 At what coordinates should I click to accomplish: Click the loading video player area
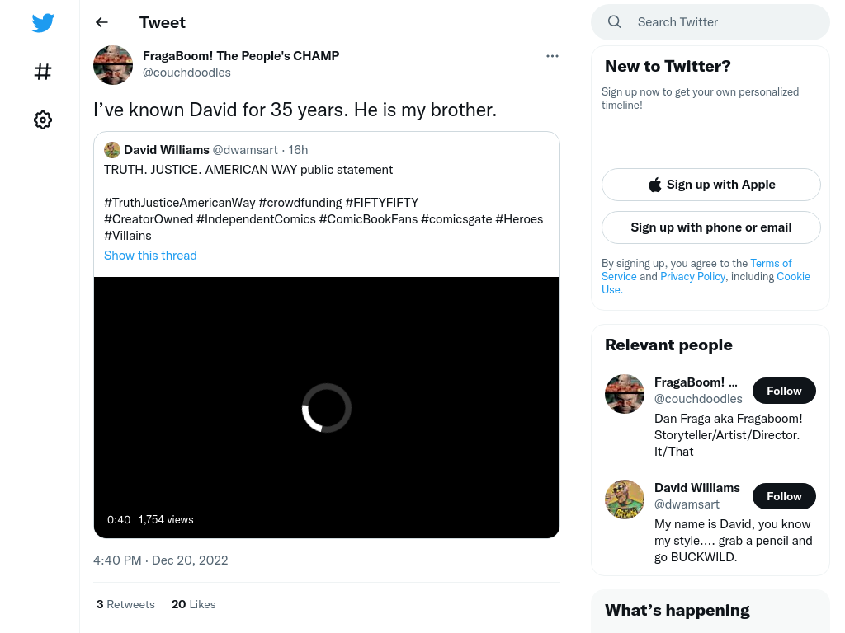click(x=327, y=407)
